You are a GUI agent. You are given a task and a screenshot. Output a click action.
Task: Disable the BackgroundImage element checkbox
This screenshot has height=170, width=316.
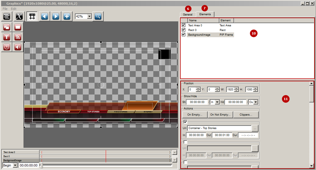[x=183, y=34]
